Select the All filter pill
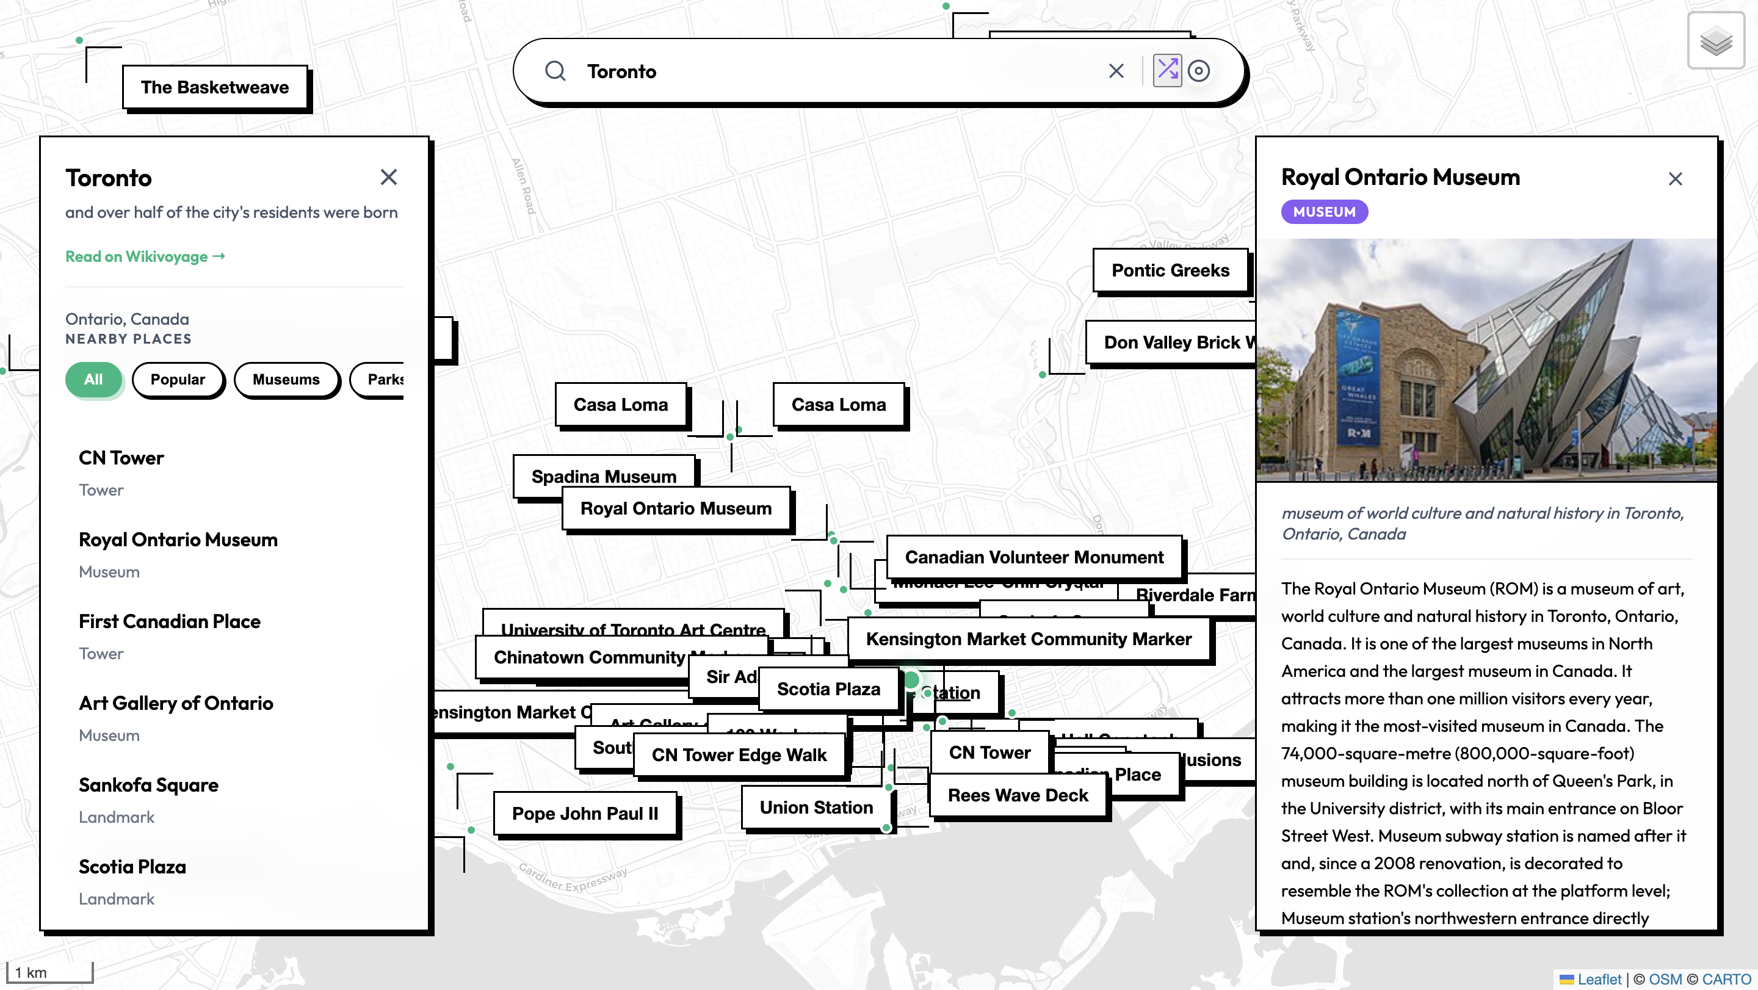Viewport: 1758px width, 990px height. pyautogui.click(x=93, y=380)
